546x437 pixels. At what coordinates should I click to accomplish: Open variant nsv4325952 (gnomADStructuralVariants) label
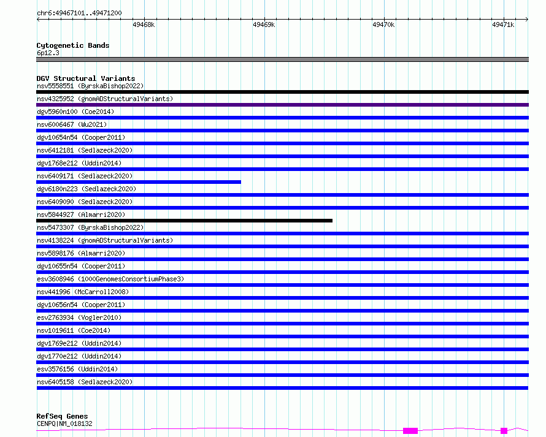tap(105, 99)
